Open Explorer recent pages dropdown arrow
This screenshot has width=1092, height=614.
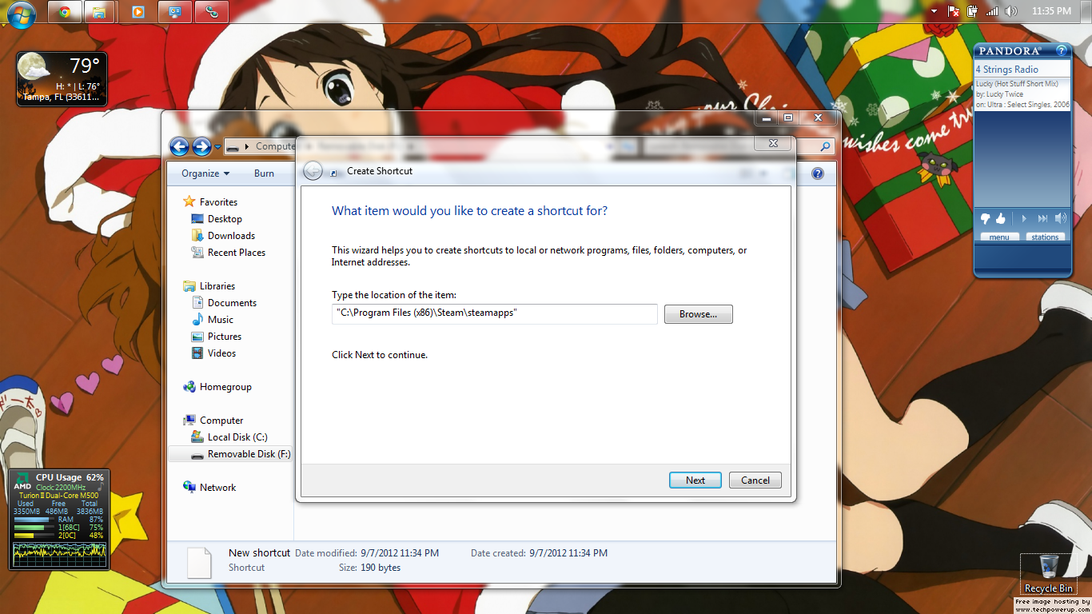[217, 147]
